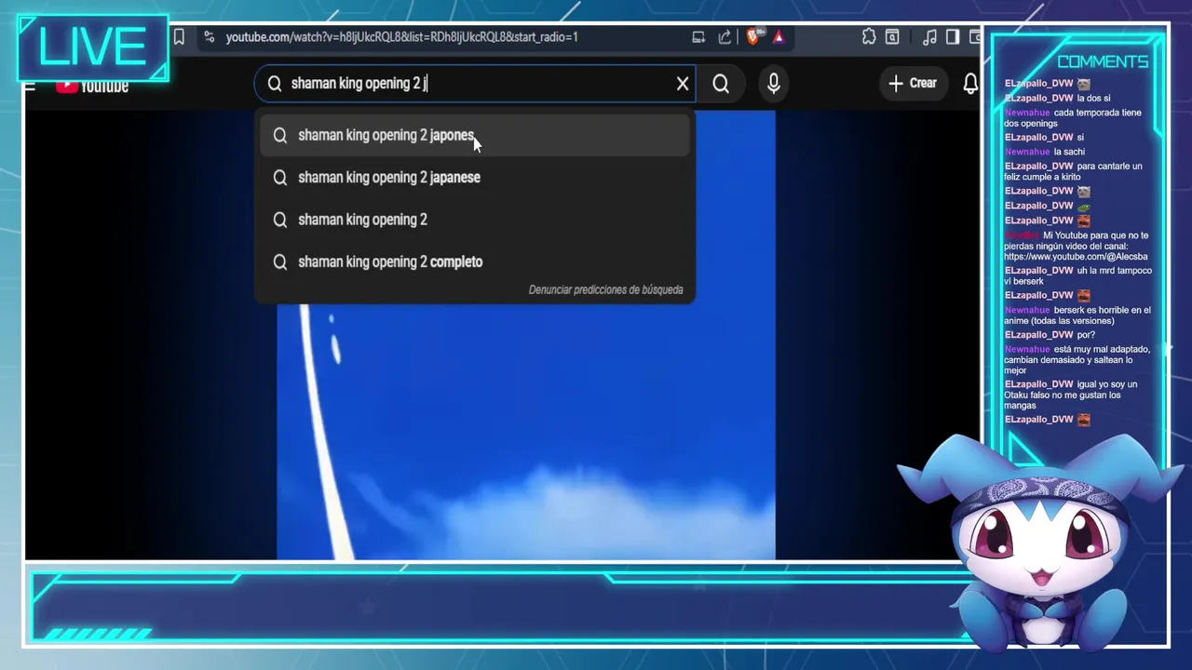Click comment "berserk es horrible en el anime"
The height and width of the screenshot is (670, 1192).
(1077, 315)
